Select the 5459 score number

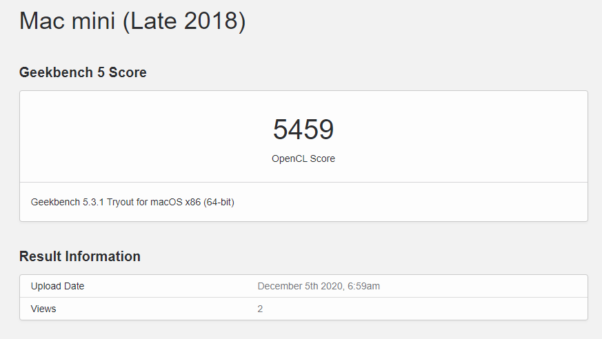[303, 130]
